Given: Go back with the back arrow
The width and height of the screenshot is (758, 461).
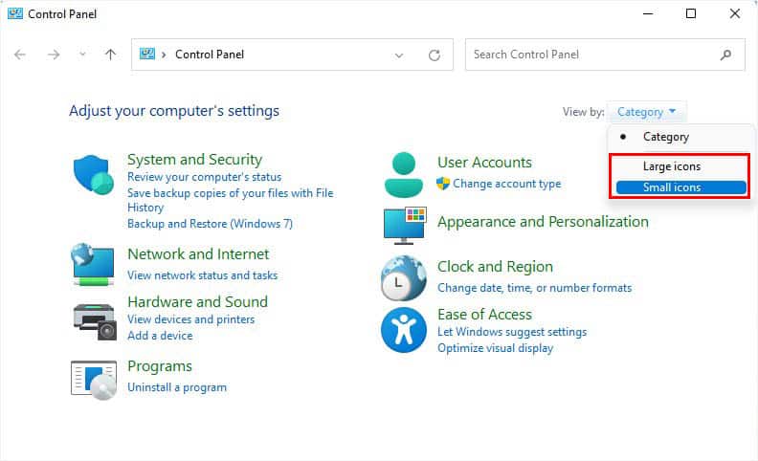Looking at the screenshot, I should (20, 55).
